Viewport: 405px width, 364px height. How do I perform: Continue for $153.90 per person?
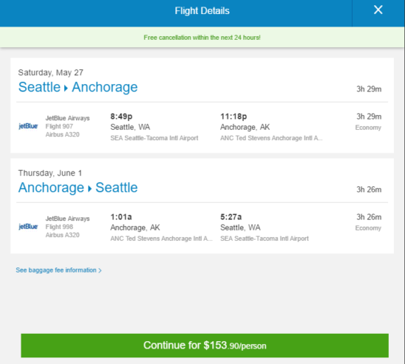pyautogui.click(x=205, y=346)
